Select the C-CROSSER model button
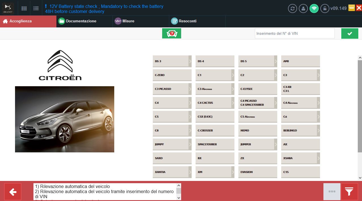Screen dimensions: 362x201 [215, 131]
